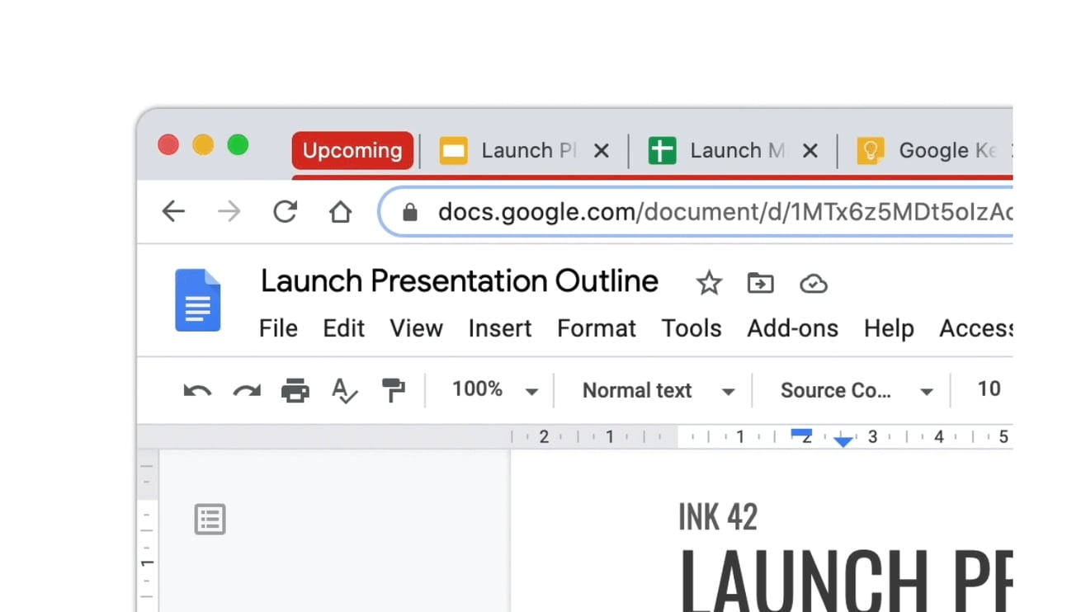Click the browser back arrow
The width and height of the screenshot is (1067, 612).
(172, 211)
